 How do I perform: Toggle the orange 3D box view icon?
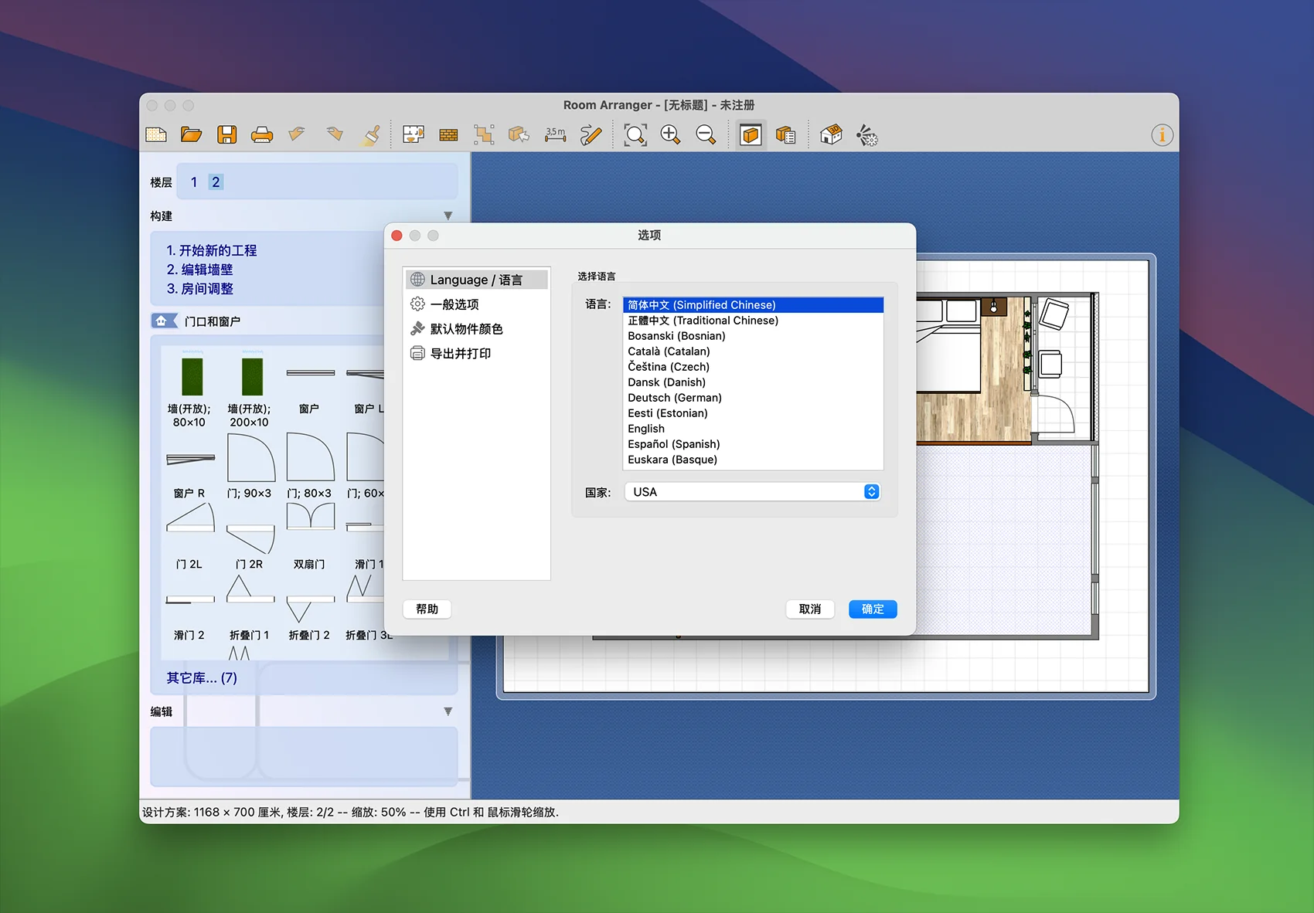click(751, 135)
